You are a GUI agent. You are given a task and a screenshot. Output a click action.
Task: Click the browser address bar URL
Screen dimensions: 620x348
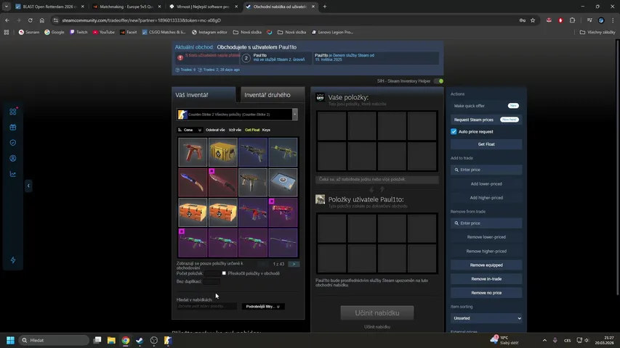141,20
